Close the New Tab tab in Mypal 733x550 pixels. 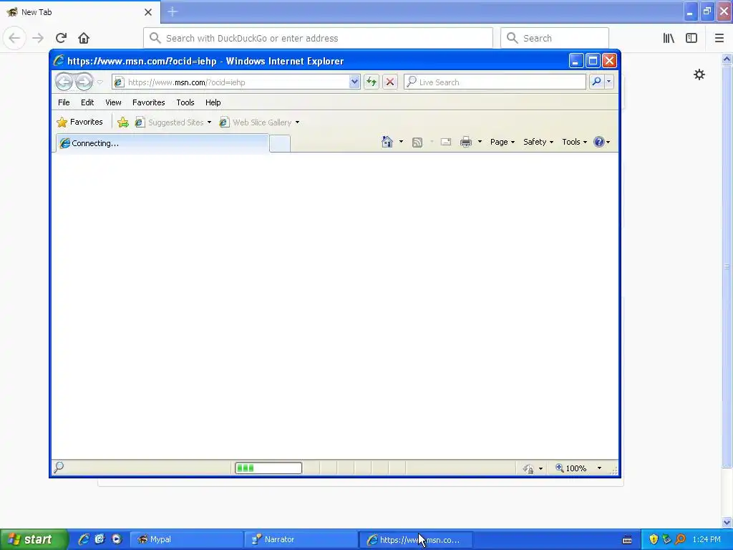click(148, 12)
